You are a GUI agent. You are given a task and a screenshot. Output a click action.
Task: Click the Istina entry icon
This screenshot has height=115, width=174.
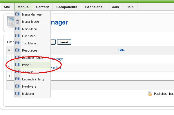(x=17, y=65)
